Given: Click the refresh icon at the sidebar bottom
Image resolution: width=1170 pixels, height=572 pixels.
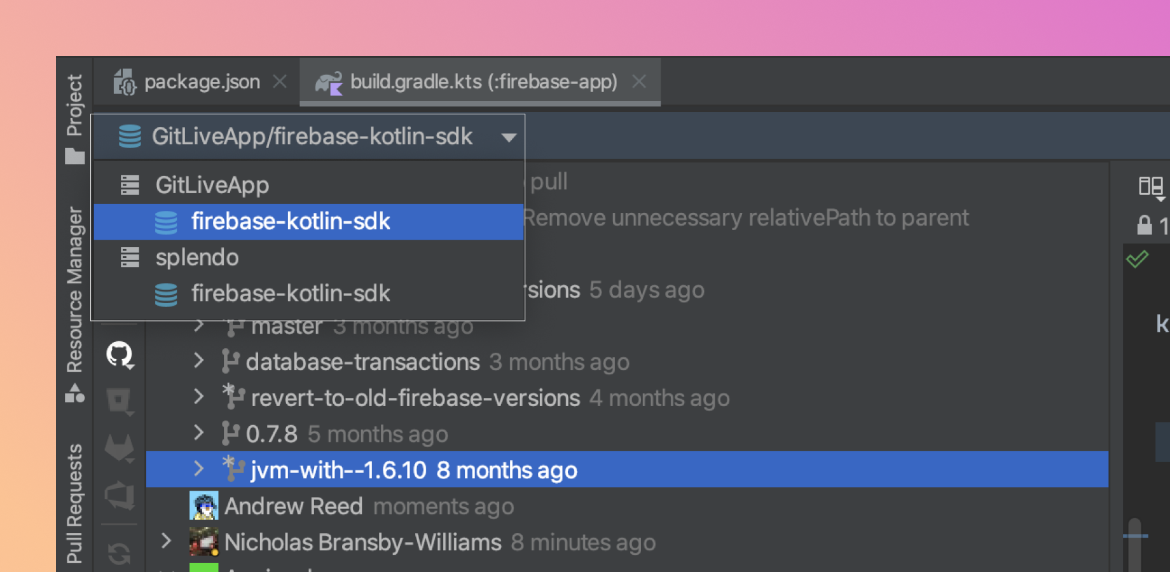Looking at the screenshot, I should click(x=120, y=554).
